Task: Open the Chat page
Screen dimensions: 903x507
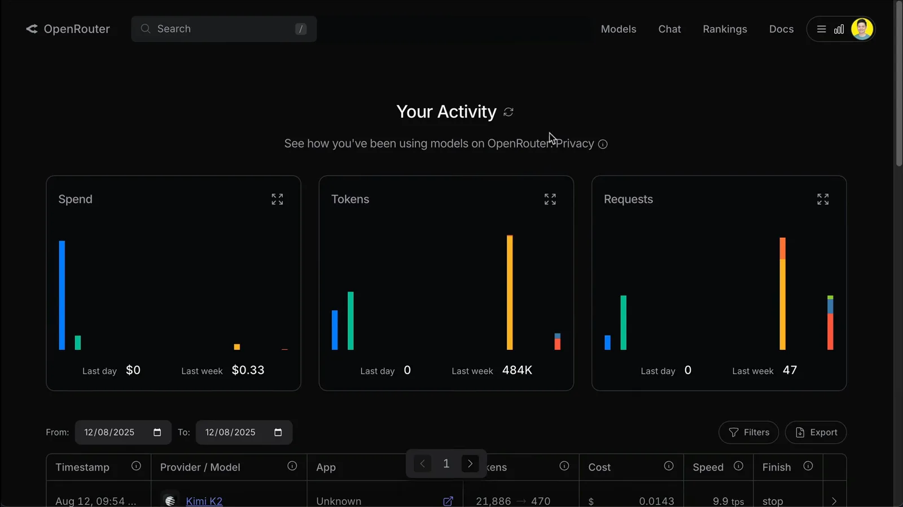Action: pos(669,29)
